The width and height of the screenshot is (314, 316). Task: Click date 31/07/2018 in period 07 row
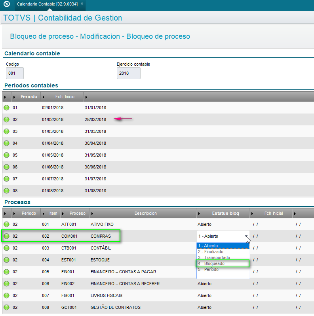(95, 179)
